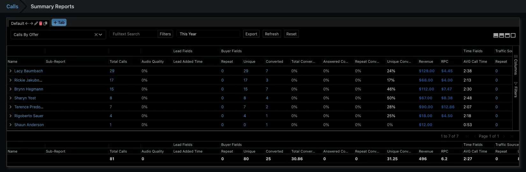Rename the Default tab using the pencil icon
The image size is (526, 172).
36,23
